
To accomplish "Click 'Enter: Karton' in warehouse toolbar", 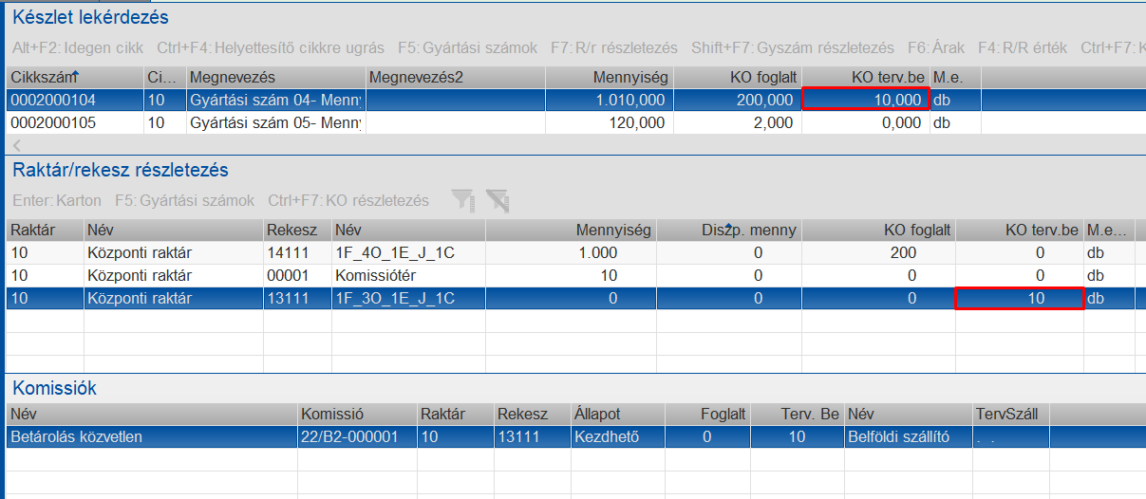I will pos(57,200).
